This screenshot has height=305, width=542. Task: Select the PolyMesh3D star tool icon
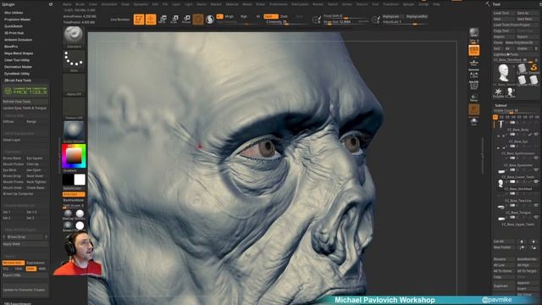click(498, 91)
